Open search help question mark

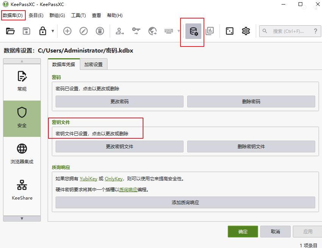(x=316, y=31)
